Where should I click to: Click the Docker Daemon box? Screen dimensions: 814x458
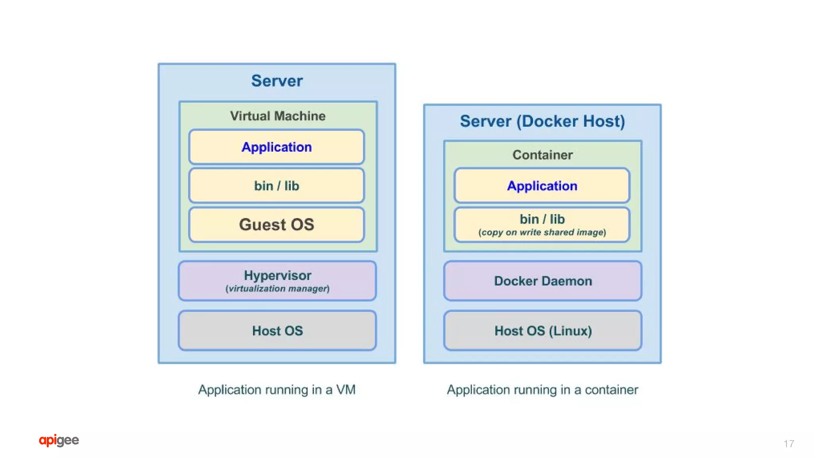click(543, 281)
